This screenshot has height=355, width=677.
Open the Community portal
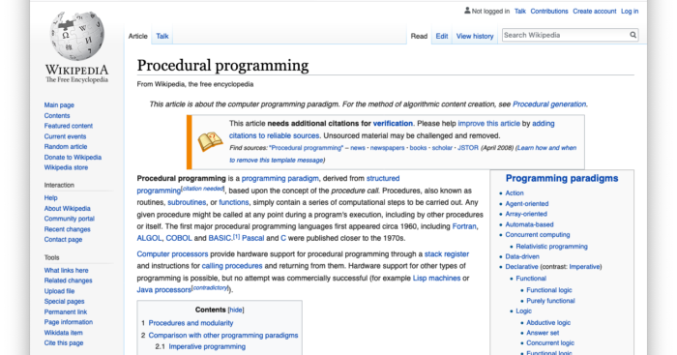pos(69,219)
